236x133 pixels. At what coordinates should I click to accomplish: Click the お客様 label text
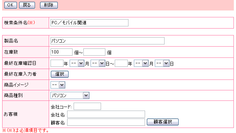click(x=11, y=114)
